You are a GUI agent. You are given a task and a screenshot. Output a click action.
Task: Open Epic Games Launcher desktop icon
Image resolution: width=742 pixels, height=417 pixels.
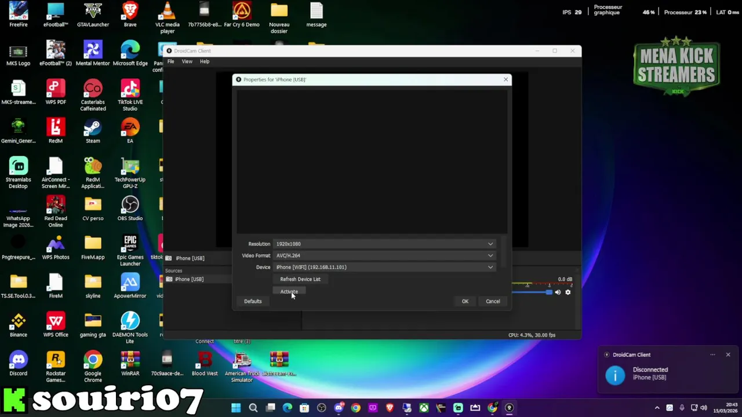tap(130, 250)
